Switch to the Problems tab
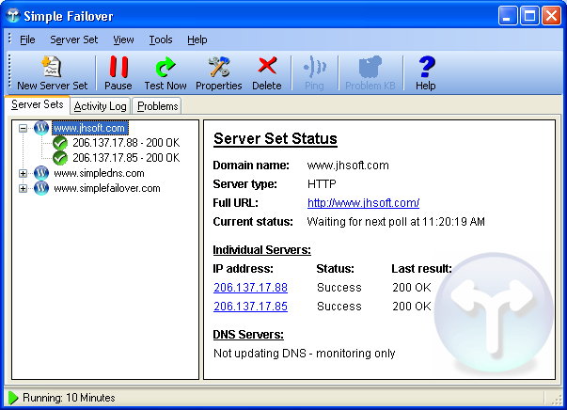Image resolution: width=567 pixels, height=410 pixels. tap(157, 106)
